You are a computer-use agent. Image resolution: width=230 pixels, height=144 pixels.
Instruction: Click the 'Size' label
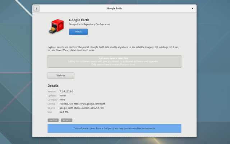pyautogui.click(x=50, y=112)
